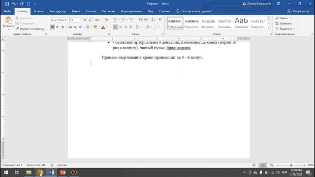Screen dimensions: 315x177
Task: Toggle bold formatting
Action: 52,27
